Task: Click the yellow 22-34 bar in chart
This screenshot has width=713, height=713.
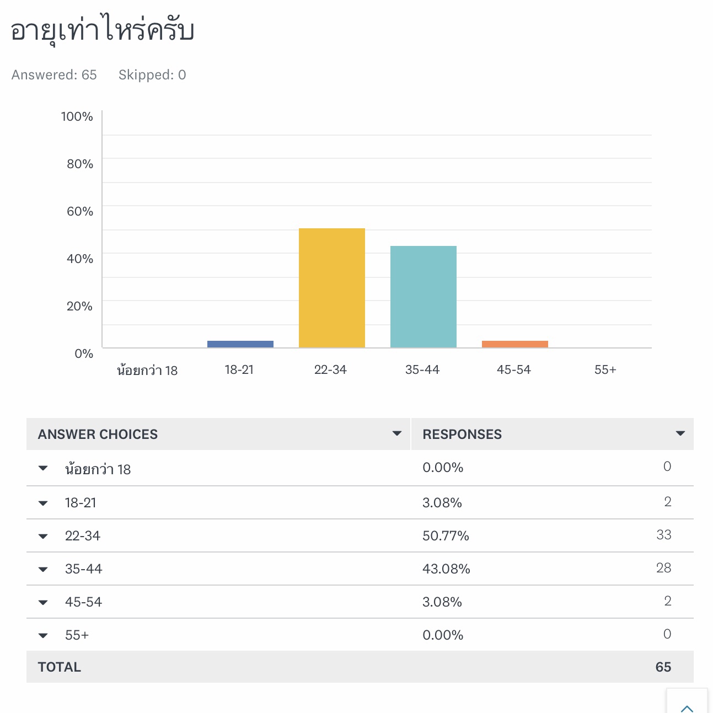Action: point(332,288)
